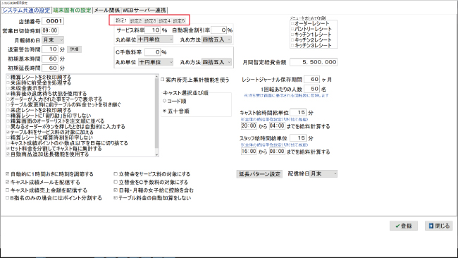Open the メール関係 tab

107,11
